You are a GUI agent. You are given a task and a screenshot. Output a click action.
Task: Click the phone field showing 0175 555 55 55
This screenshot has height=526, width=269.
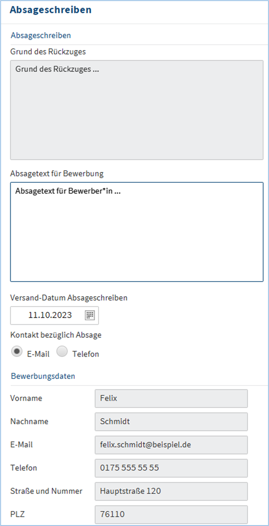(x=171, y=468)
